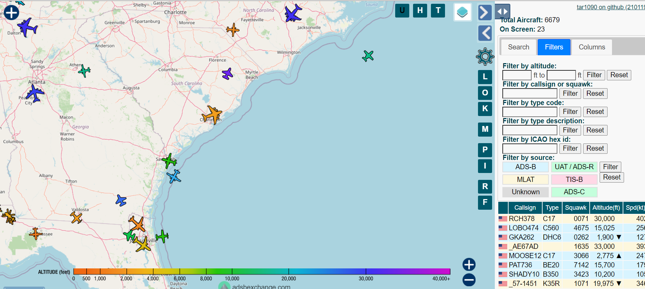Open the settings gear icon
The image size is (645, 289).
coord(485,57)
